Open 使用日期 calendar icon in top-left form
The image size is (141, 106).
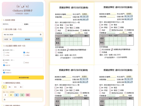point(88,19)
